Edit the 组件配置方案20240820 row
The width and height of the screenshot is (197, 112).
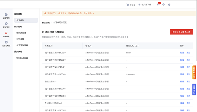tap(182, 60)
